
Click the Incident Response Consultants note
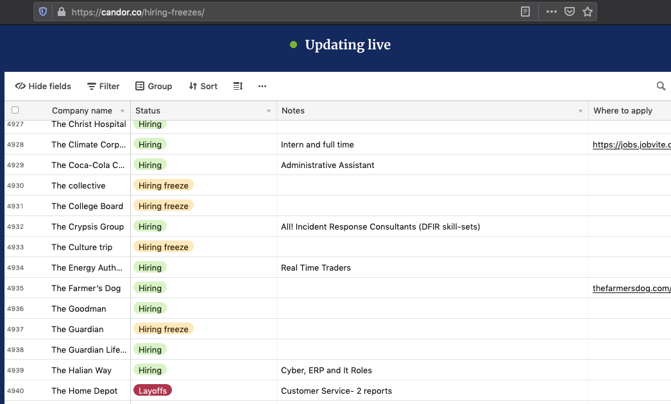point(380,227)
